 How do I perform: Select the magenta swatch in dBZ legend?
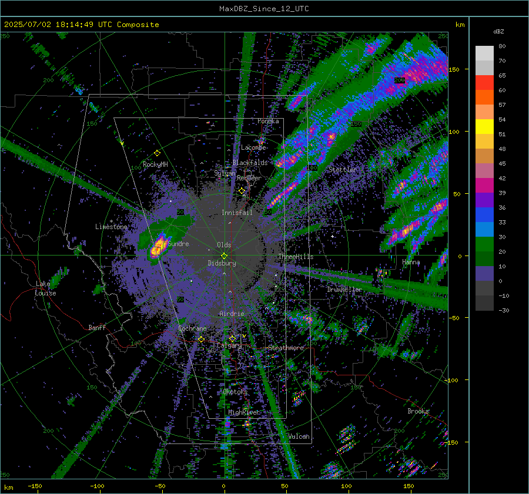click(484, 186)
